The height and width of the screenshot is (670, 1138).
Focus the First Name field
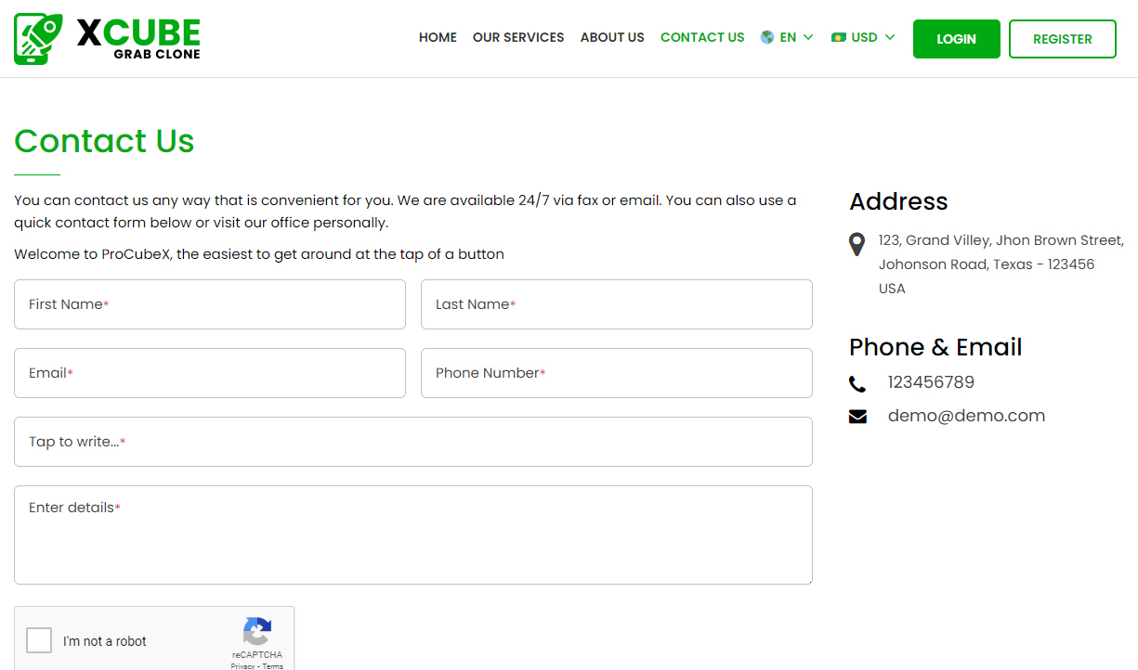210,304
